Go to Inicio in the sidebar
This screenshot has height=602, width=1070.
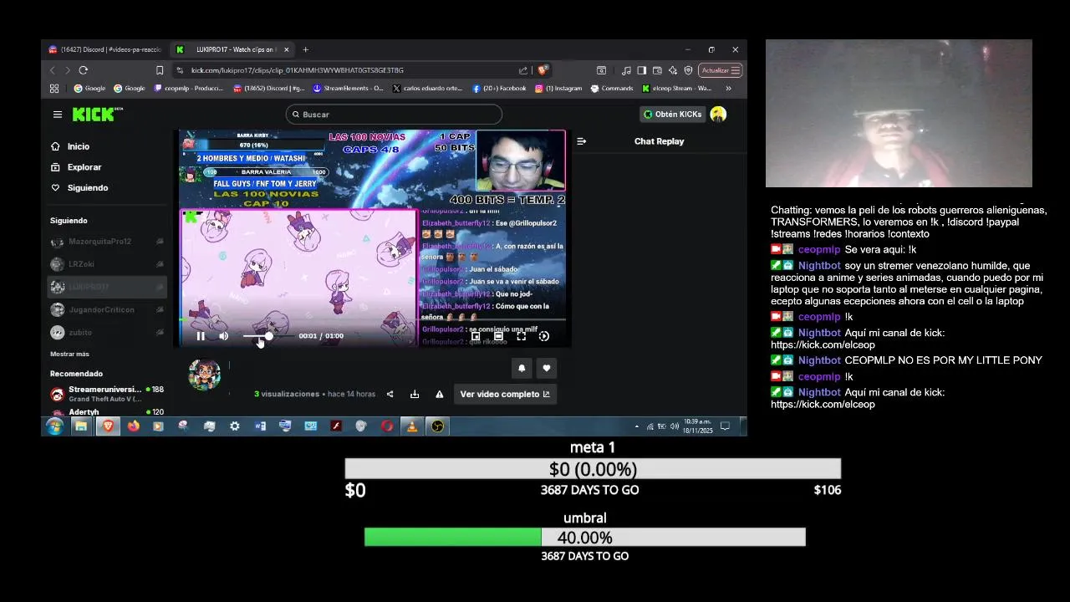pyautogui.click(x=78, y=146)
